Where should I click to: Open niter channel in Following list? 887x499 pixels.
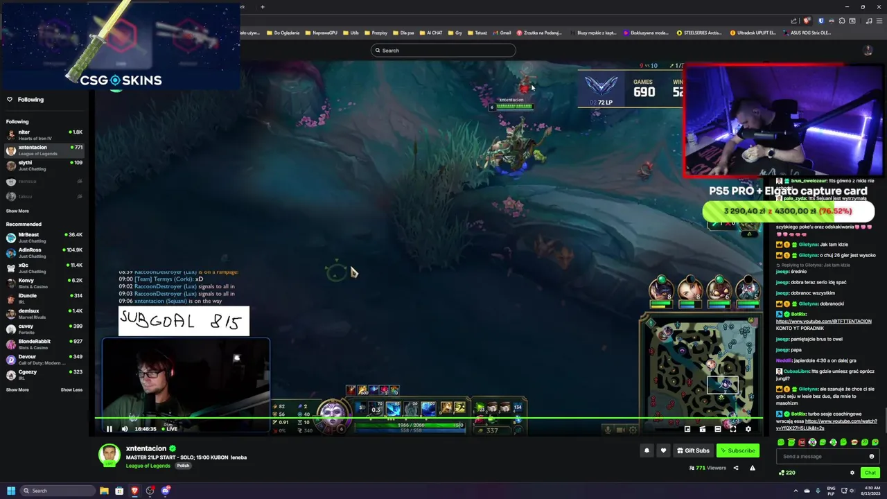[x=44, y=134]
